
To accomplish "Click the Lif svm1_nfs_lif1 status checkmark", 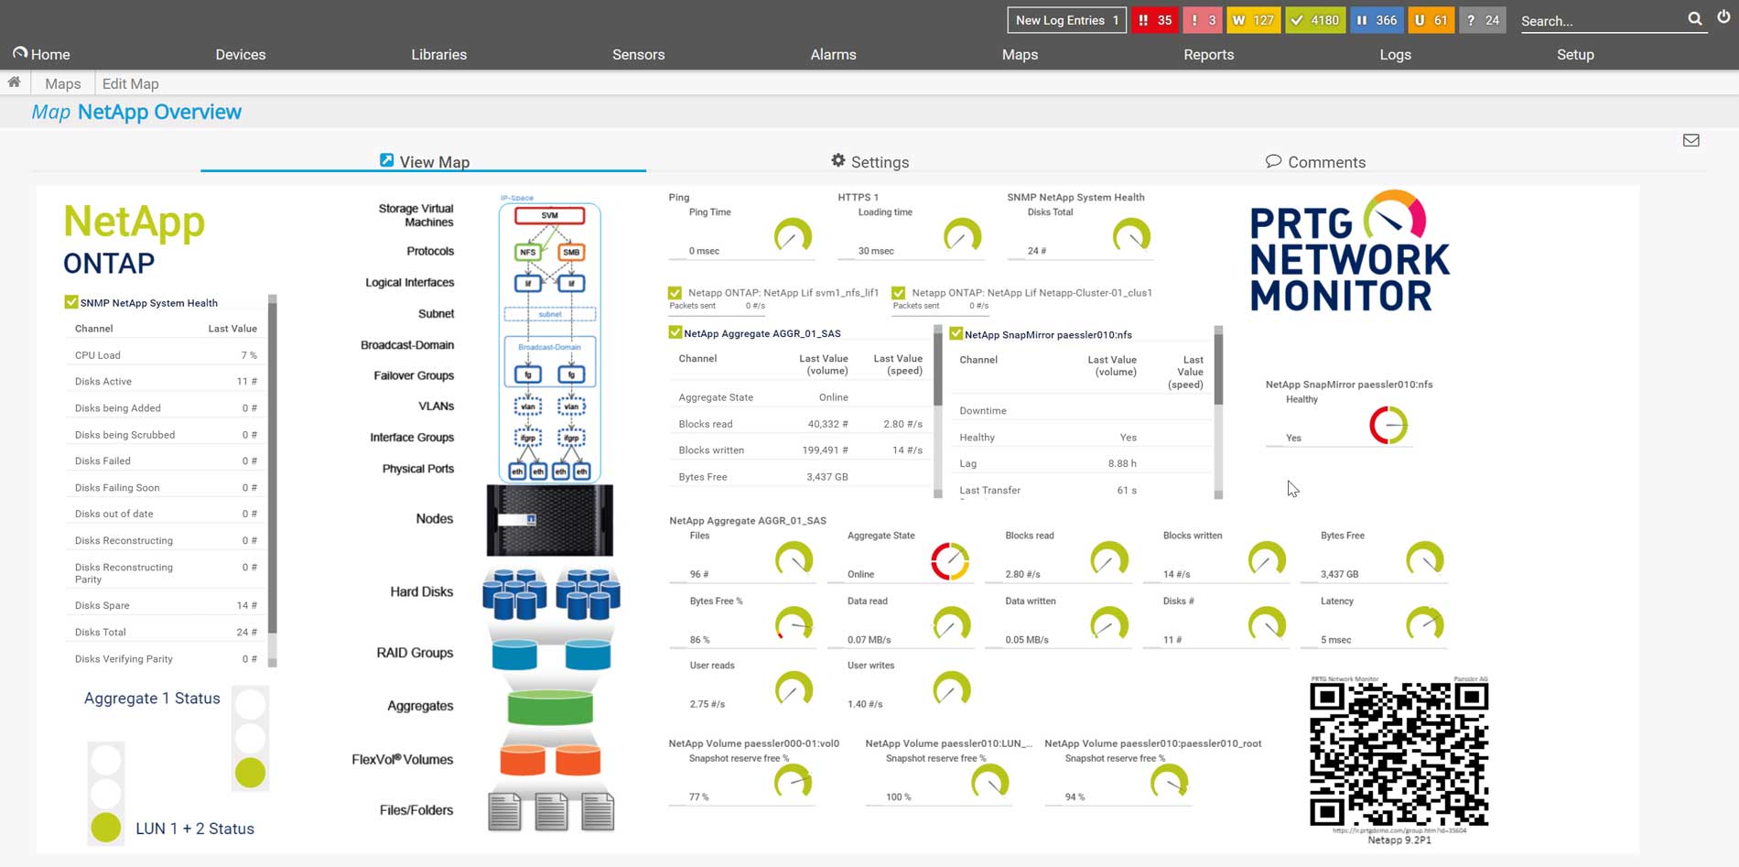I will point(675,293).
